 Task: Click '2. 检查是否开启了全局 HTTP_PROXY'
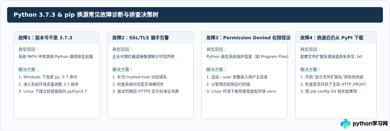(333, 84)
